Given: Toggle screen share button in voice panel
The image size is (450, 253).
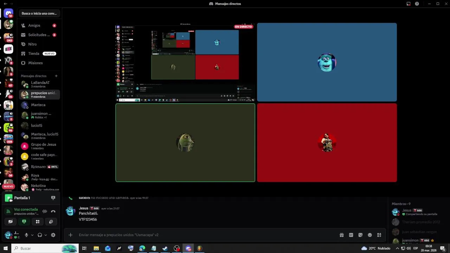Looking at the screenshot, I should [24, 221].
